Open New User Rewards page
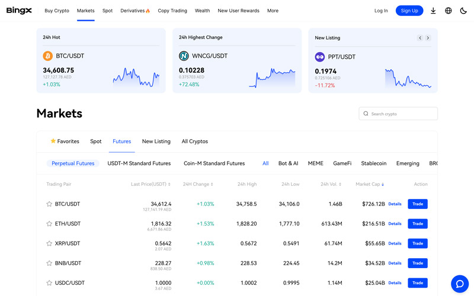Screen dimensions: 474x296 tap(239, 11)
